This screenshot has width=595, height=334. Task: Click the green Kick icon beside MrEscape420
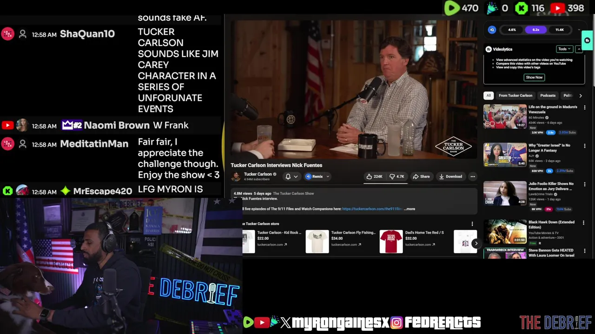coord(7,191)
